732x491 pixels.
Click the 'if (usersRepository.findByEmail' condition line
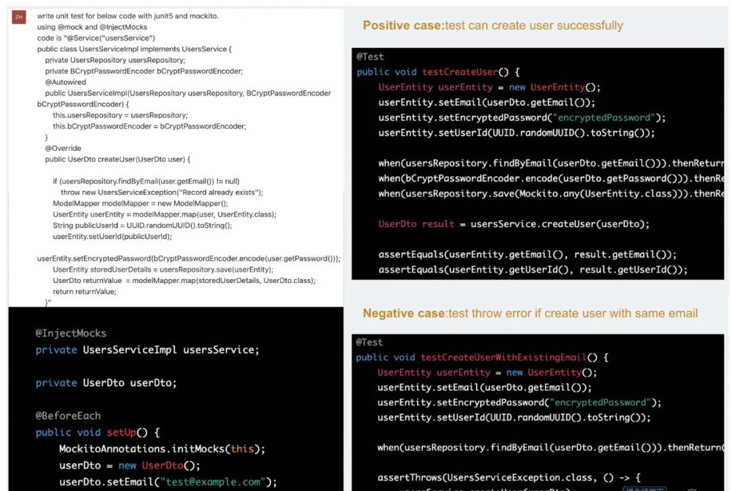(x=146, y=182)
